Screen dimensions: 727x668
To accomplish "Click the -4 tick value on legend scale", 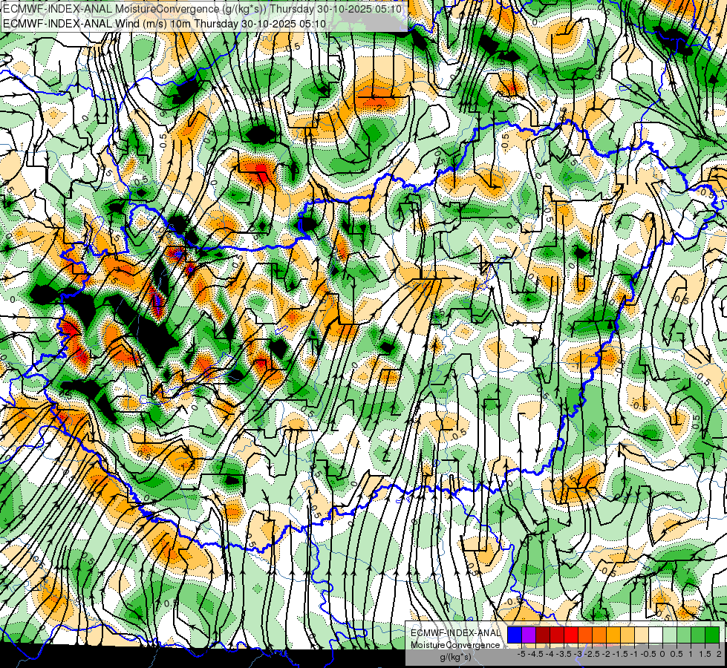I will tap(550, 654).
